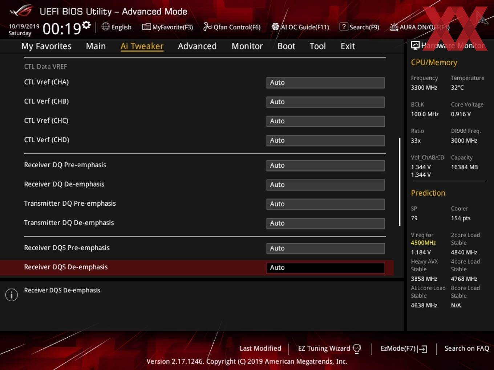Select Ai Tweaker tab
This screenshot has width=494, height=370.
(x=142, y=46)
